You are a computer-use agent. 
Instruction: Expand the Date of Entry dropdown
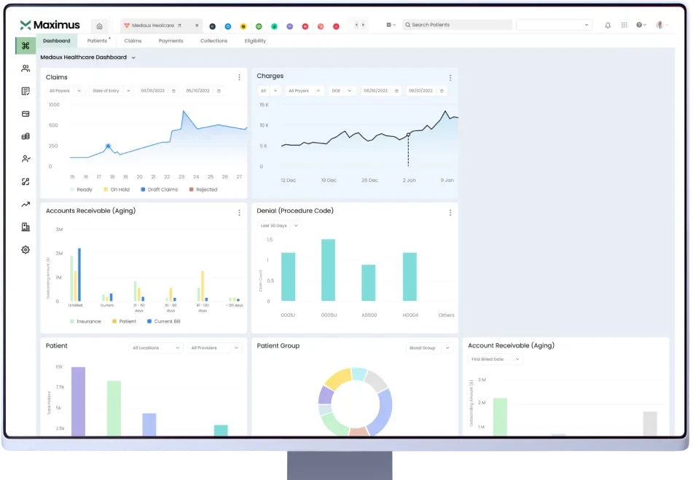pos(111,91)
